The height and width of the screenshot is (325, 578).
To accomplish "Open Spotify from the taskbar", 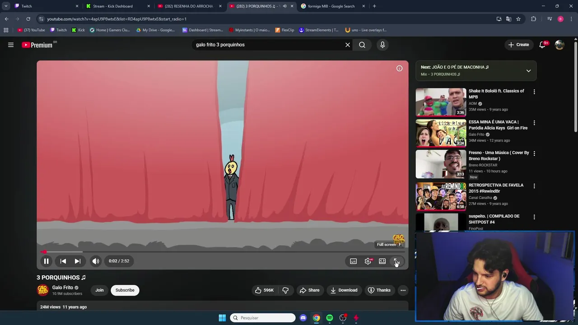I will [x=330, y=318].
